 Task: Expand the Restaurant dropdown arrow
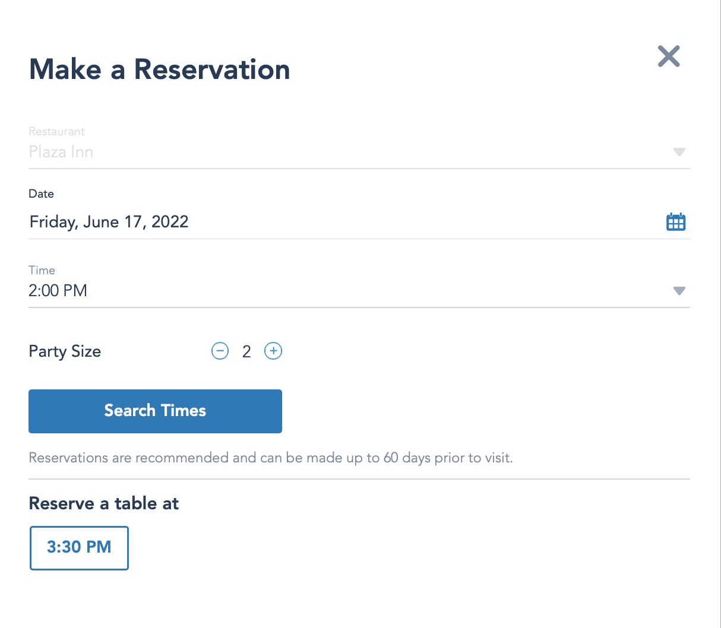click(x=679, y=152)
